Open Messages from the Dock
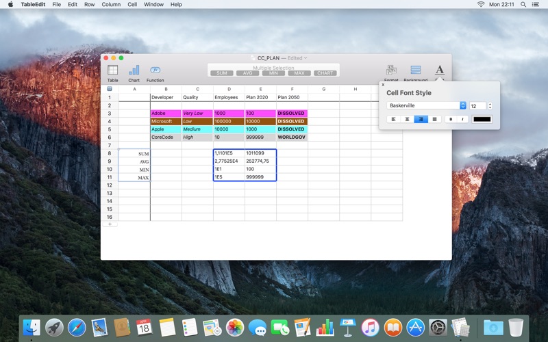 258,328
